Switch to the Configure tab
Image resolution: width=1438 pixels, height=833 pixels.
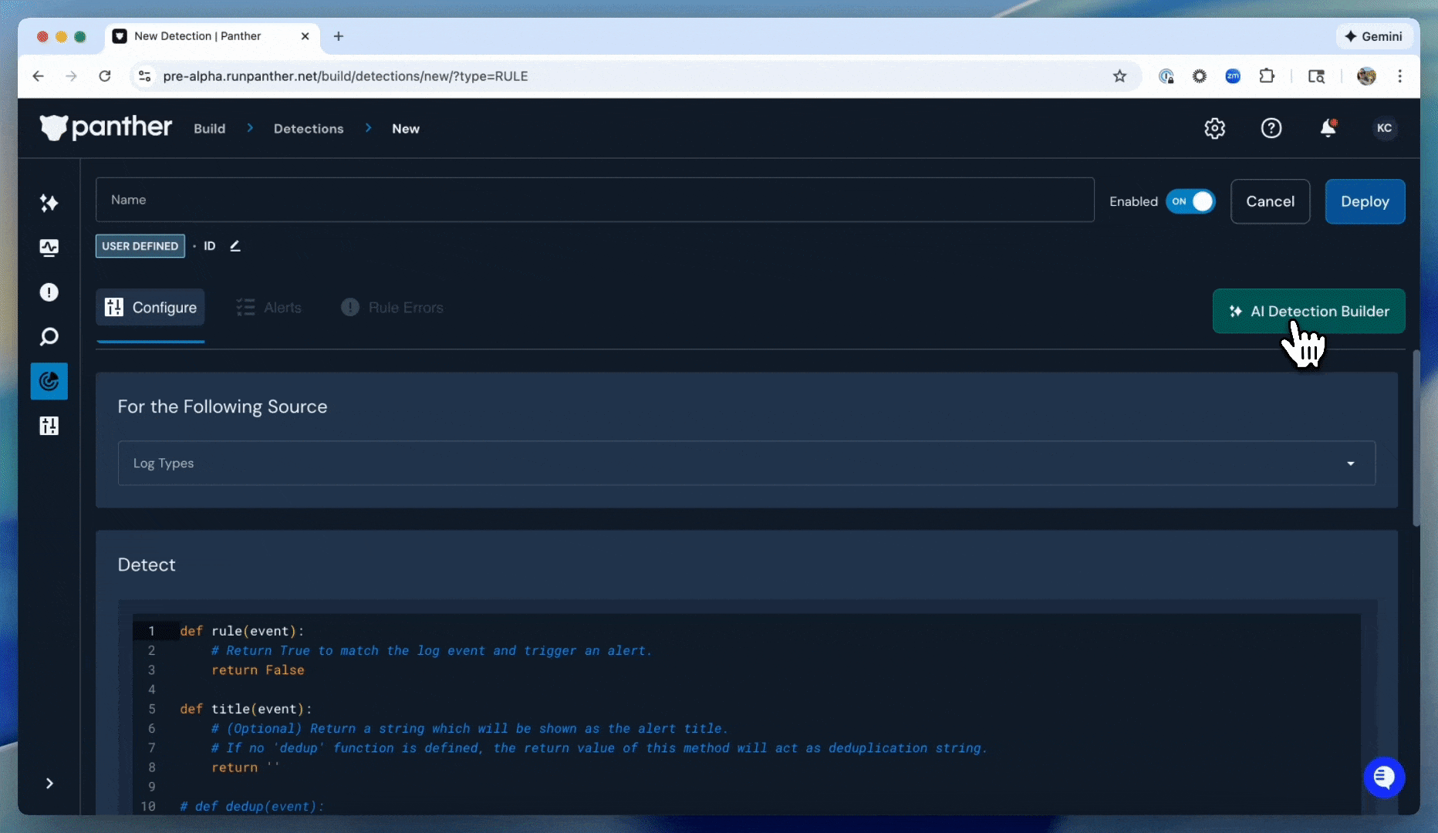(150, 307)
